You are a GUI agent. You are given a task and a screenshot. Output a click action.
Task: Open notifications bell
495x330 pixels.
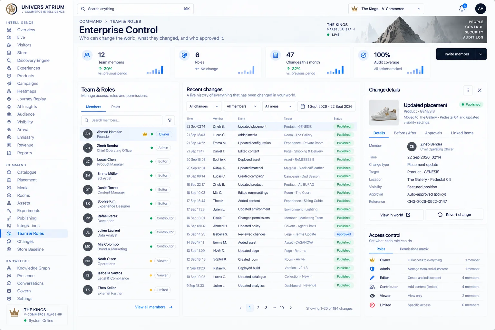click(462, 9)
